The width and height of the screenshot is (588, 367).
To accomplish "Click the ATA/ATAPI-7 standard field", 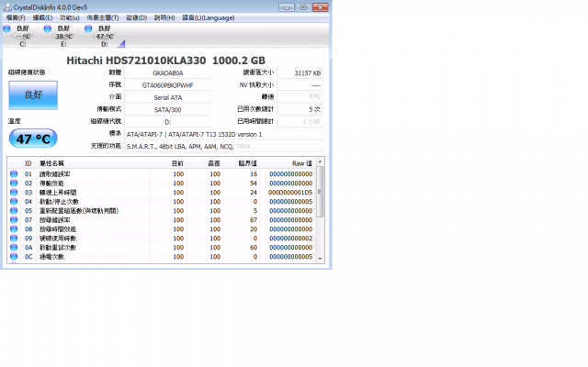I will 223,134.
